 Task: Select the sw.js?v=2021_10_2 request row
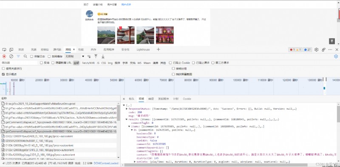[59, 103]
